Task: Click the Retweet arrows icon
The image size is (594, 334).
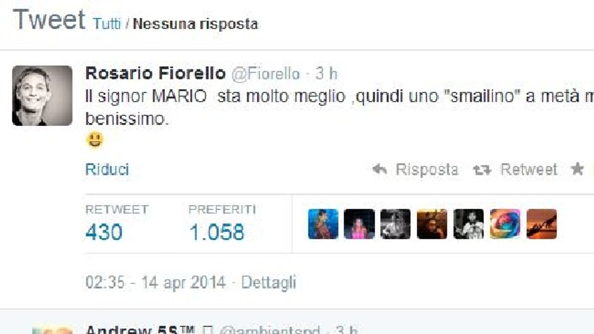Action: point(482,170)
